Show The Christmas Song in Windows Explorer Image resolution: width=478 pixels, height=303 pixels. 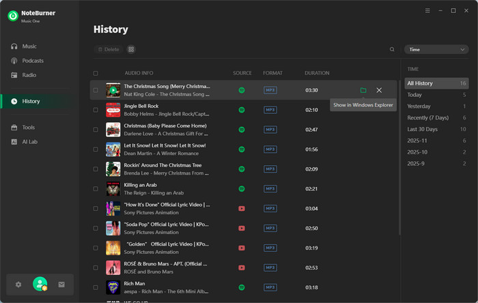pyautogui.click(x=363, y=90)
